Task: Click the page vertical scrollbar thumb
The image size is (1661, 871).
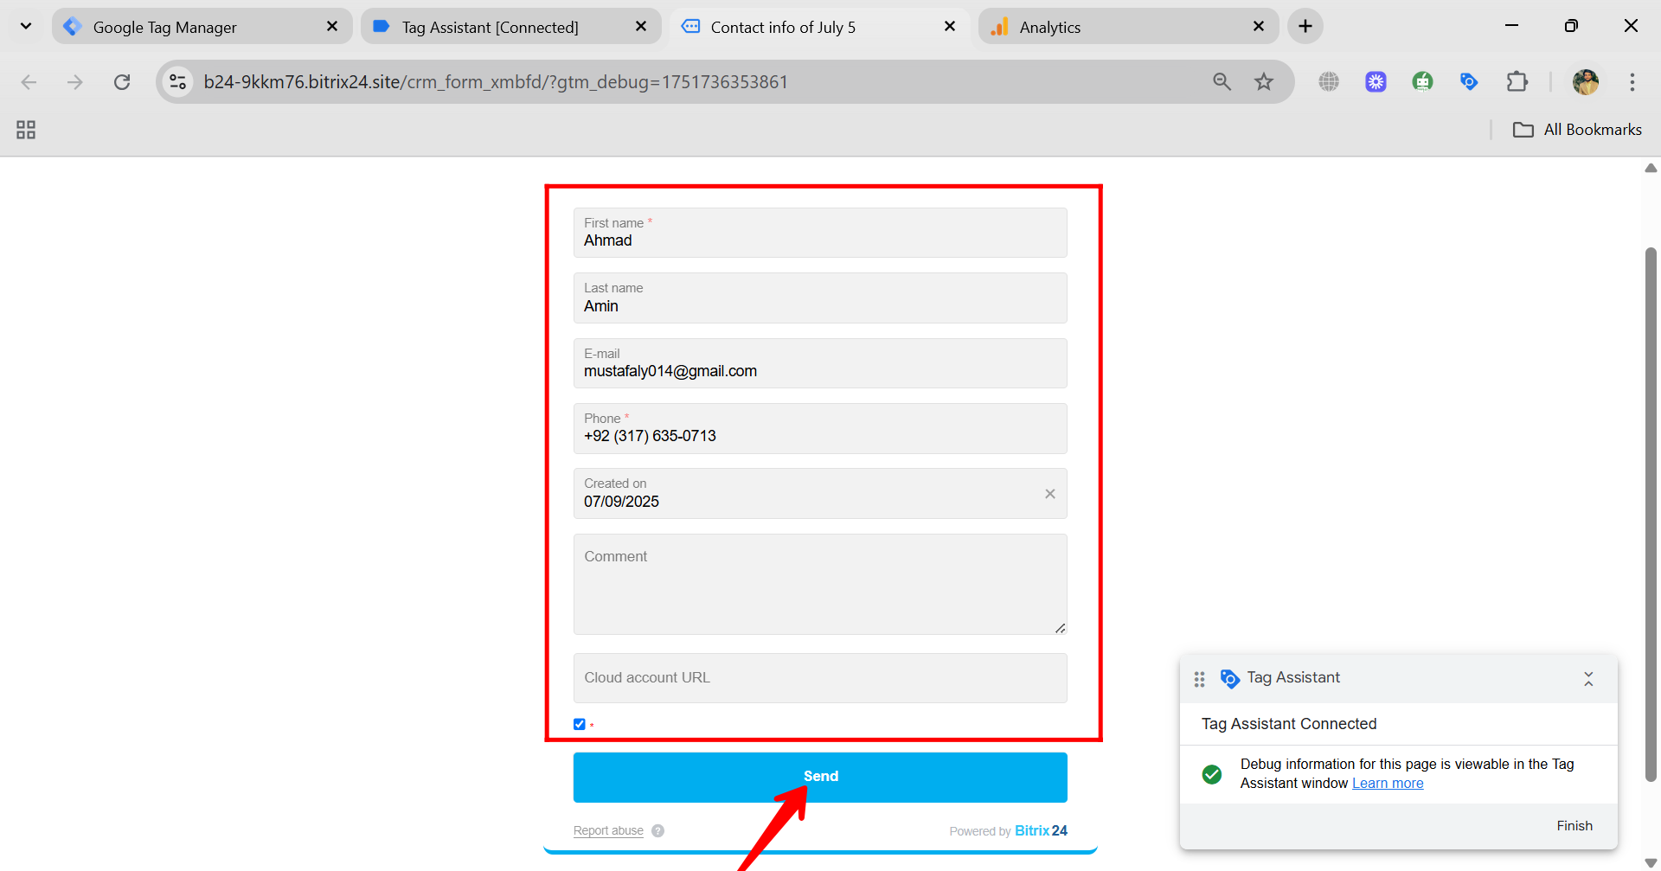Action: [x=1651, y=515]
